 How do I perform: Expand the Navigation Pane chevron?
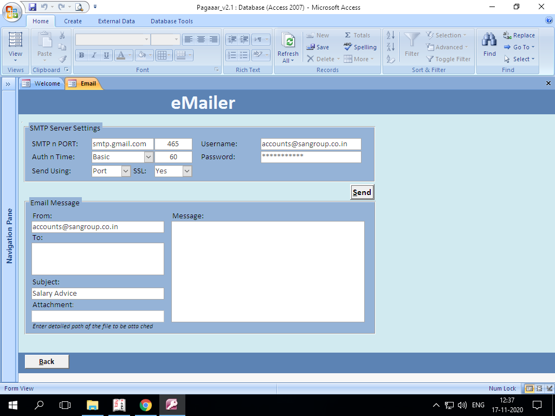point(8,84)
